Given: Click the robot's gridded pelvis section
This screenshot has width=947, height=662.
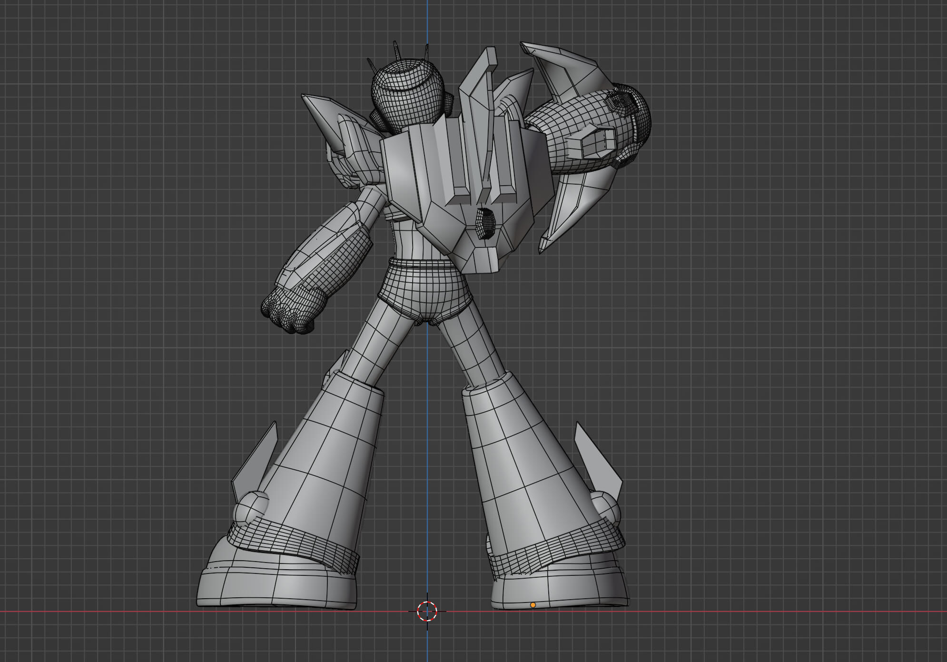Looking at the screenshot, I should [x=426, y=293].
